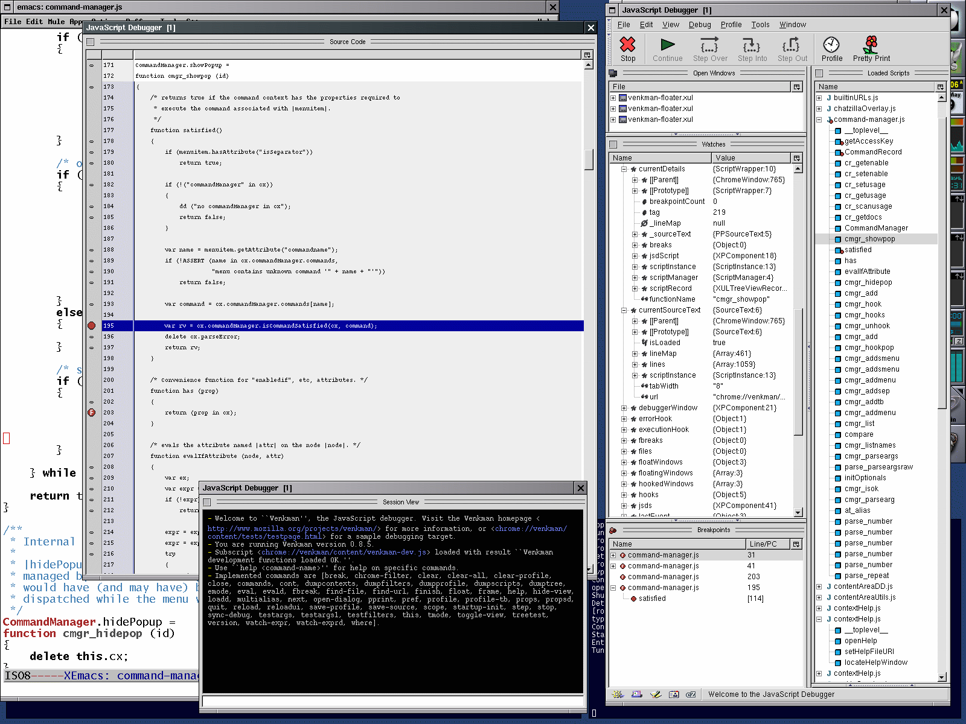
Task: Open chrome://venkman/content/venkman-dev.js link
Action: 345,552
